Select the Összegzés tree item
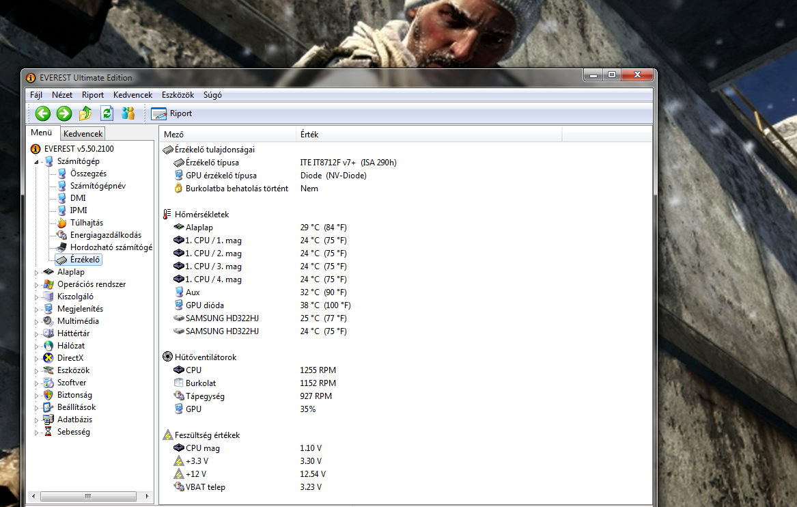The height and width of the screenshot is (507, 797). (x=89, y=174)
